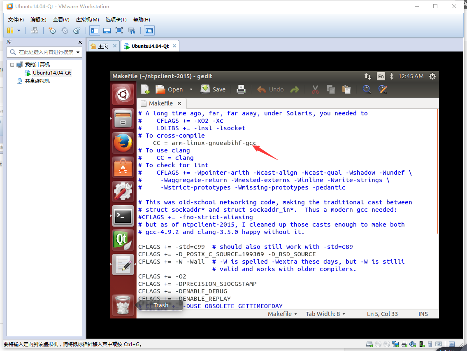Cut the selection in gedit
467x351 pixels.
(315, 89)
